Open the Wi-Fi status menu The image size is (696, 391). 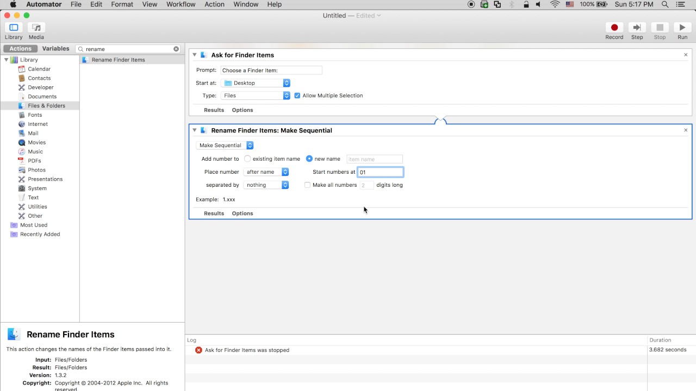tap(555, 4)
